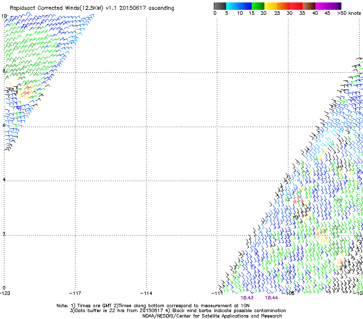Viewport: 363px width, 319px height.
Task: Click the orange 25-30 knots legend swatch
Action: [284, 6]
